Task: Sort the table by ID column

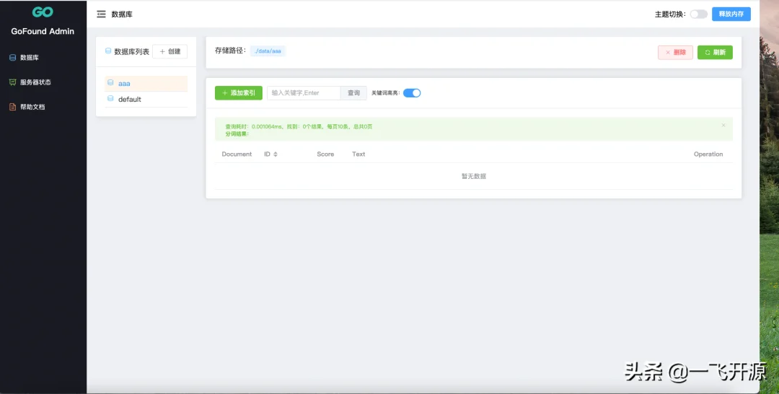Action: (275, 154)
